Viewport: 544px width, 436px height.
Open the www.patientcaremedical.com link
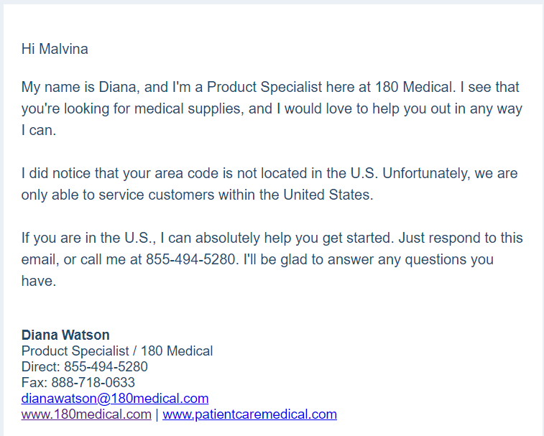click(x=249, y=414)
